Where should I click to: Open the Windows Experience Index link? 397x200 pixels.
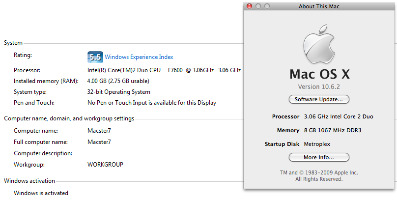pyautogui.click(x=139, y=57)
